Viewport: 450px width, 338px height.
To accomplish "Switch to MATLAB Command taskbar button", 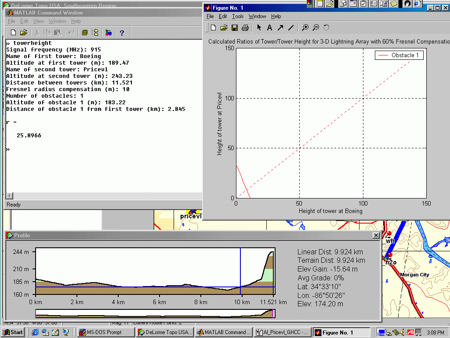I will click(224, 332).
